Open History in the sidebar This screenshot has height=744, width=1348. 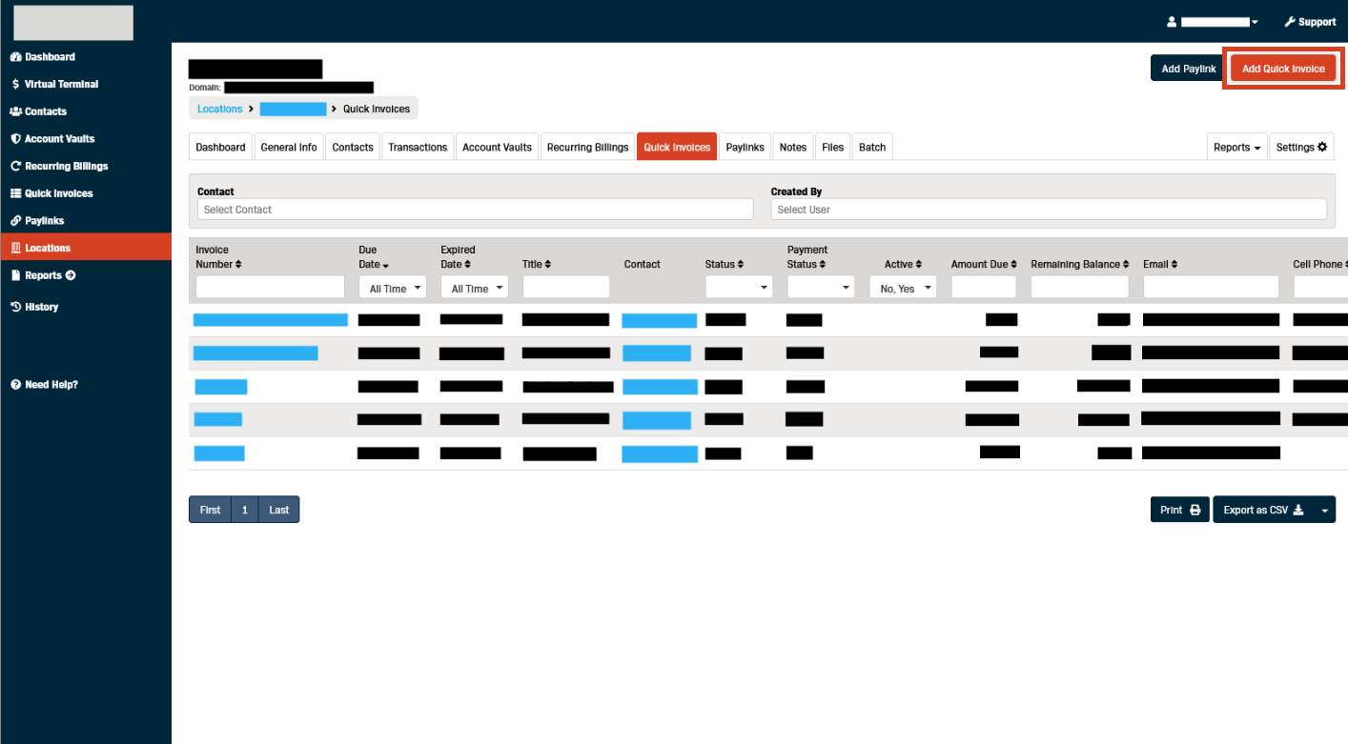point(34,307)
